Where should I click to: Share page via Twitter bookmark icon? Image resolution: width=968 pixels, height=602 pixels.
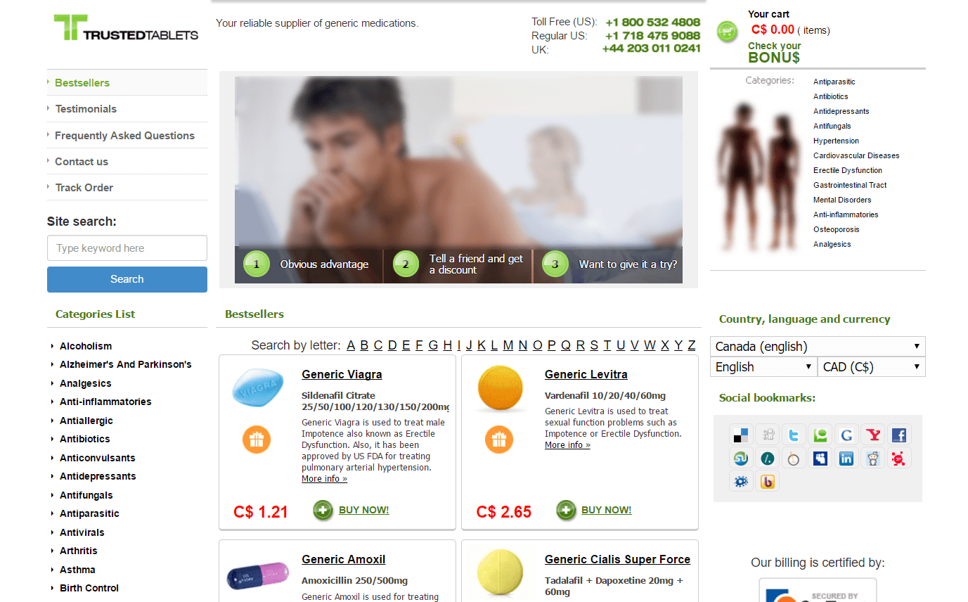pos(793,435)
